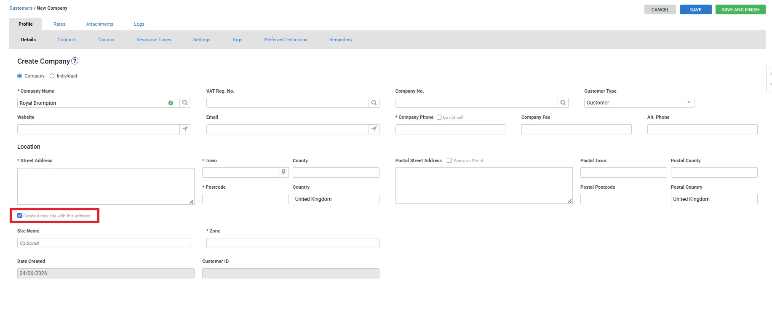Image resolution: width=772 pixels, height=310 pixels.
Task: Tick the Same as Street checkbox
Action: [449, 160]
